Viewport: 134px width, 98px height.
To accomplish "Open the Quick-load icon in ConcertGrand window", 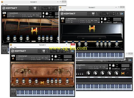I will (x=38, y=8).
